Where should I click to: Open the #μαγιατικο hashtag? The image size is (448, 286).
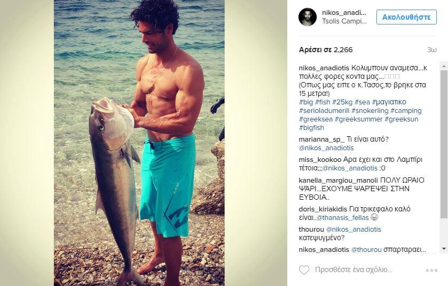coord(389,102)
